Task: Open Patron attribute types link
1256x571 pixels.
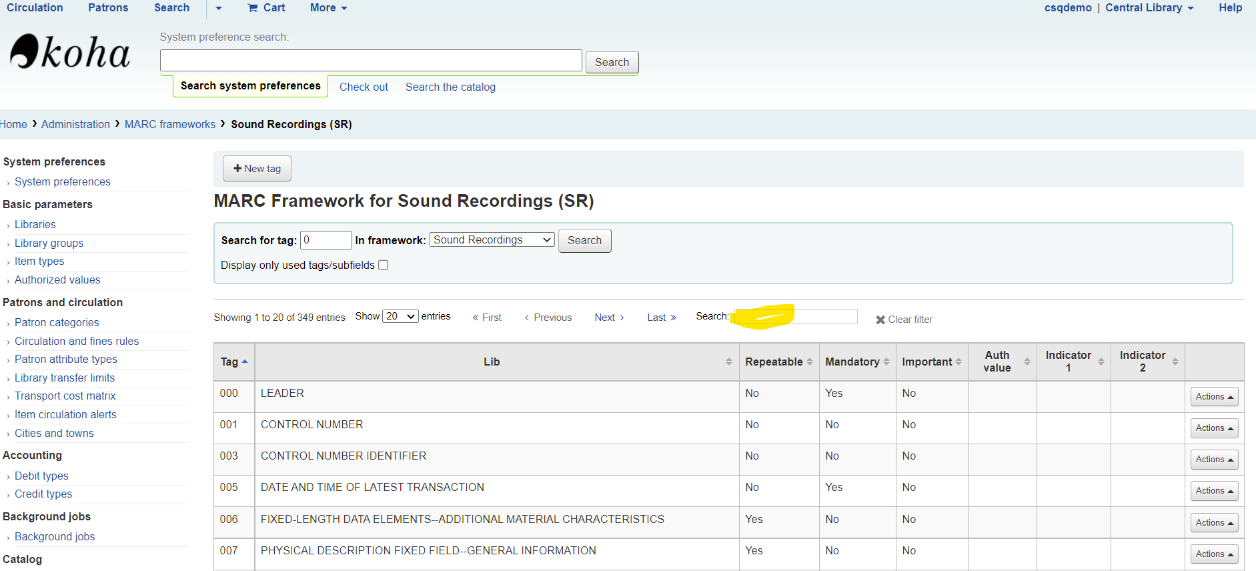Action: point(66,359)
